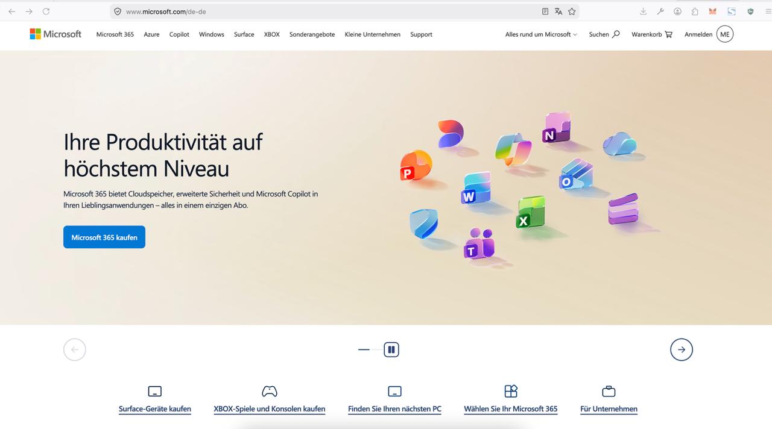Open the Windows nav item

click(x=212, y=34)
